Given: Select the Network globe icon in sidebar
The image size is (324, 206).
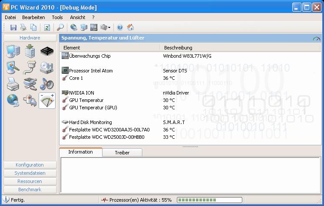Looking at the screenshot, I should click(x=13, y=101).
